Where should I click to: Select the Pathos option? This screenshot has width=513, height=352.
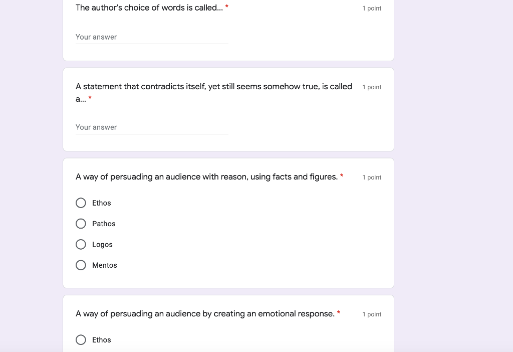(81, 224)
